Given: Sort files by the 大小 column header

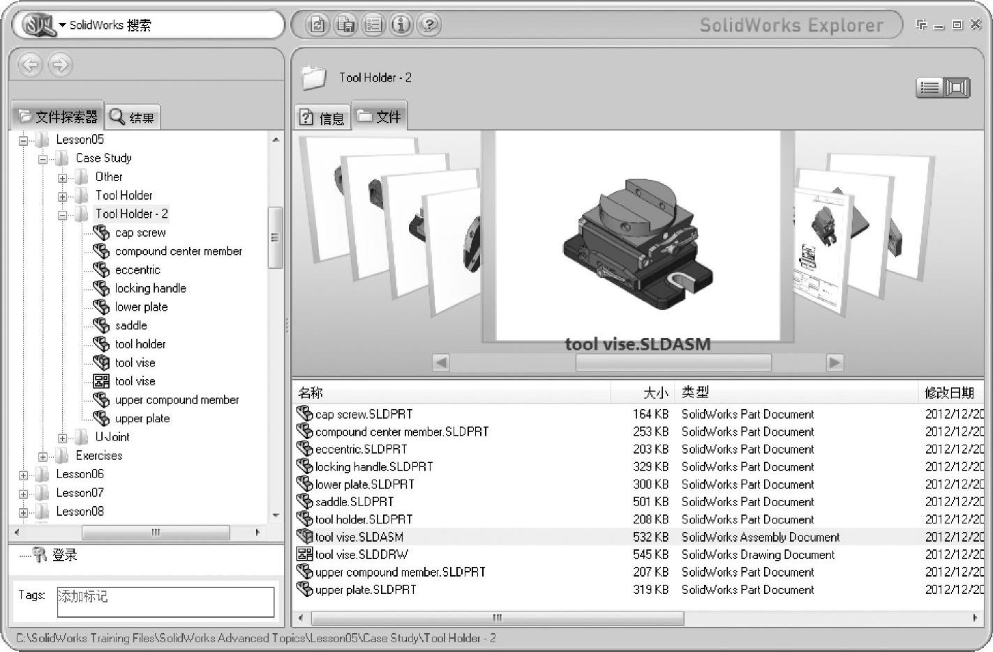Looking at the screenshot, I should coord(655,393).
